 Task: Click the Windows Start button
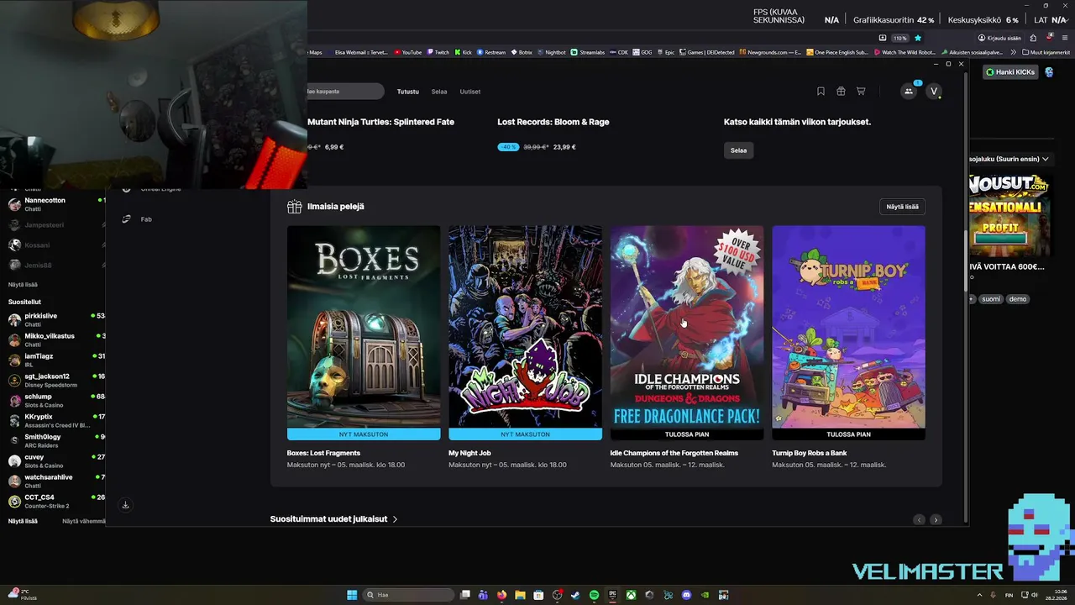(x=352, y=595)
